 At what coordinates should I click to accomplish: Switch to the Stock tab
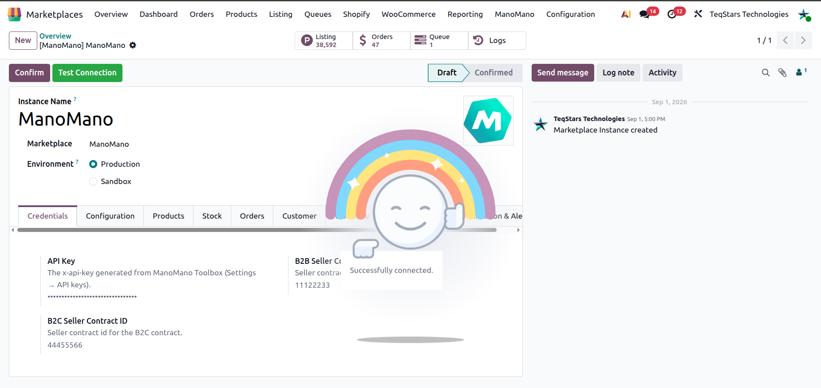pos(212,216)
